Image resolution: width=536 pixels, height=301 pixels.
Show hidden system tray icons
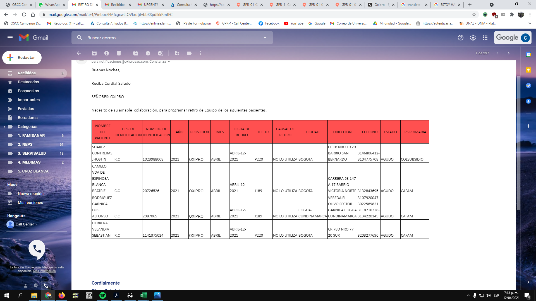pyautogui.click(x=468, y=295)
